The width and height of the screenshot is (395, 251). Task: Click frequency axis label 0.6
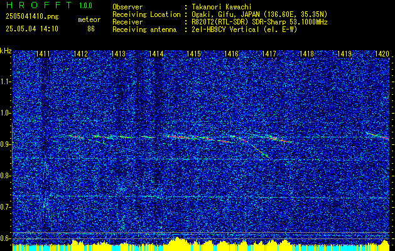click(x=6, y=238)
